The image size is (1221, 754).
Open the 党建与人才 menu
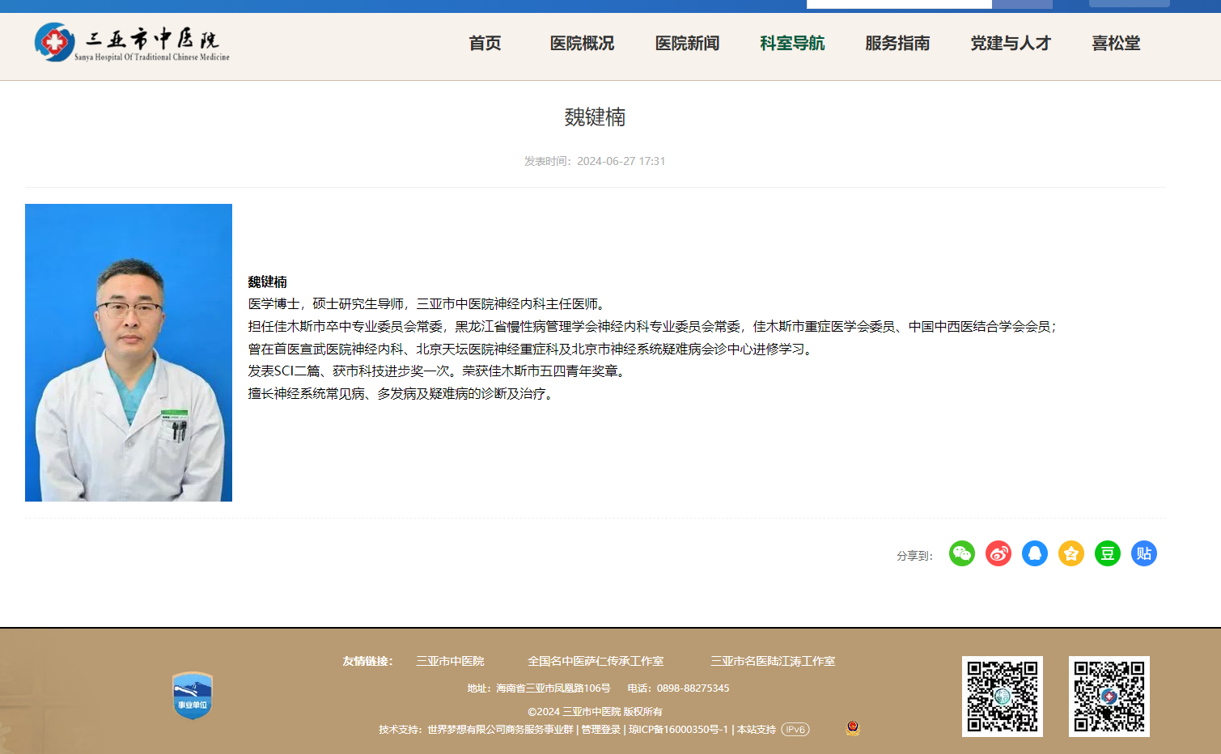click(1011, 43)
